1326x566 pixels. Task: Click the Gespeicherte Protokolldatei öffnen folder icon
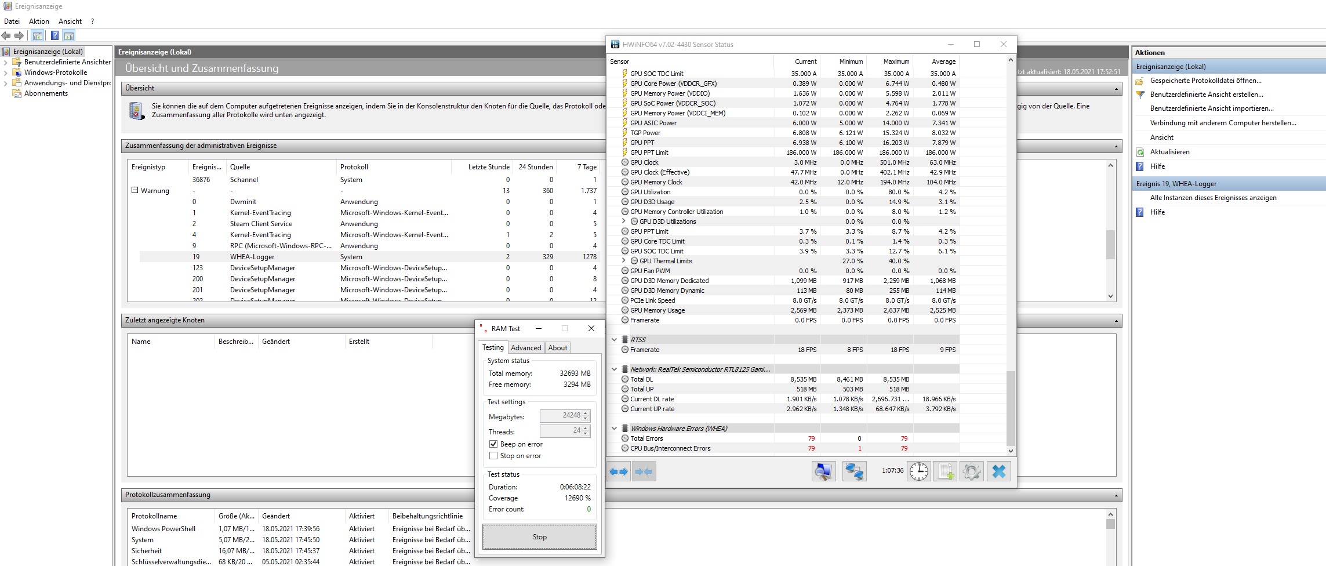click(x=1140, y=81)
